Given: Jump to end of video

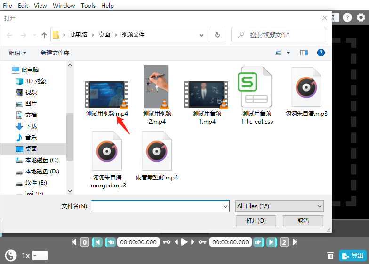Looking at the screenshot, I should [x=295, y=242].
